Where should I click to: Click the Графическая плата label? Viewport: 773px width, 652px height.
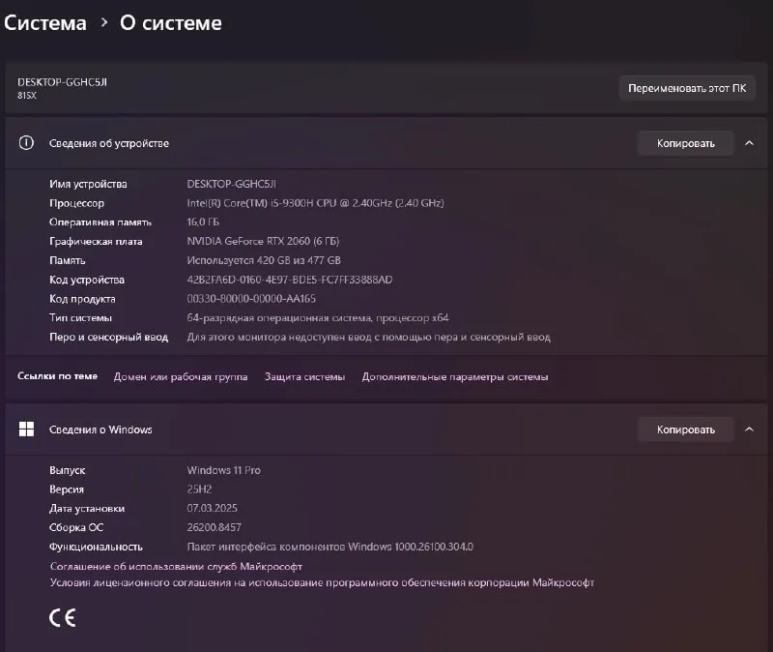pyautogui.click(x=96, y=241)
